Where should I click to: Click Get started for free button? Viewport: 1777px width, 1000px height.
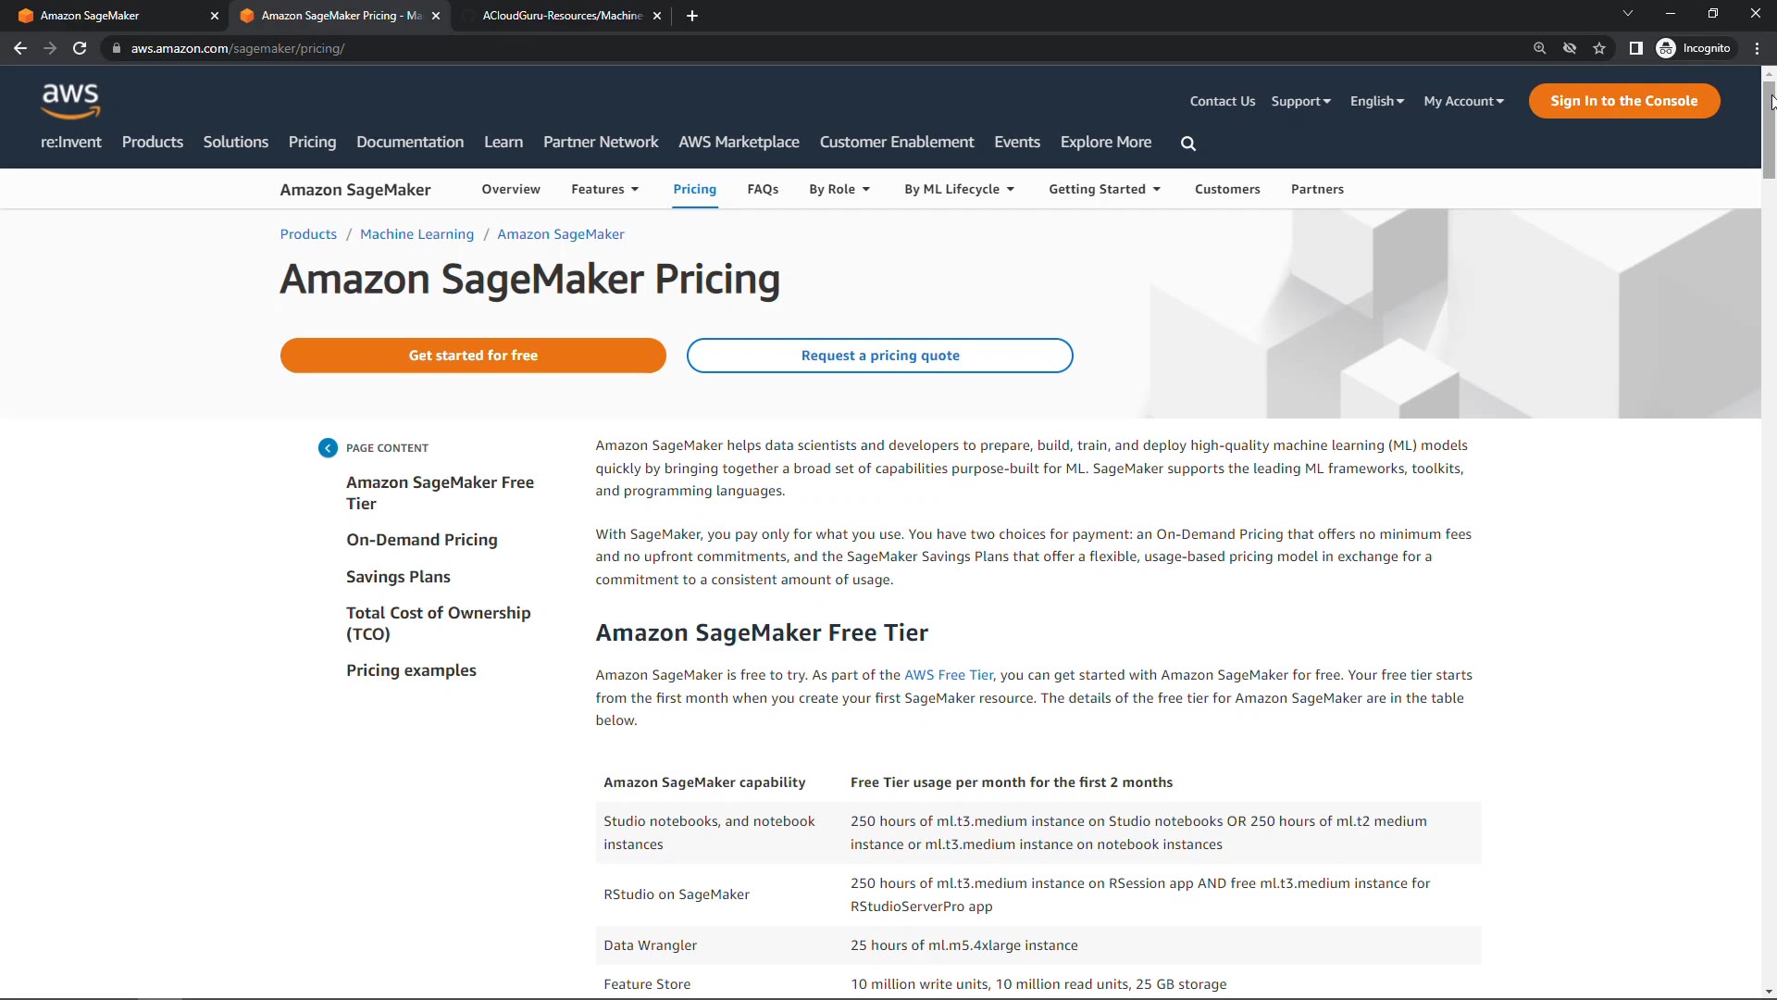click(x=473, y=356)
